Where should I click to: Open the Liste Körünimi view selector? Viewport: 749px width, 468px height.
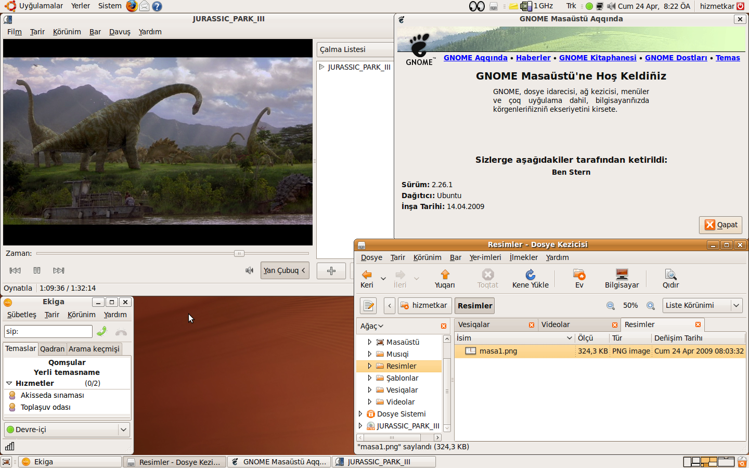pyautogui.click(x=702, y=305)
